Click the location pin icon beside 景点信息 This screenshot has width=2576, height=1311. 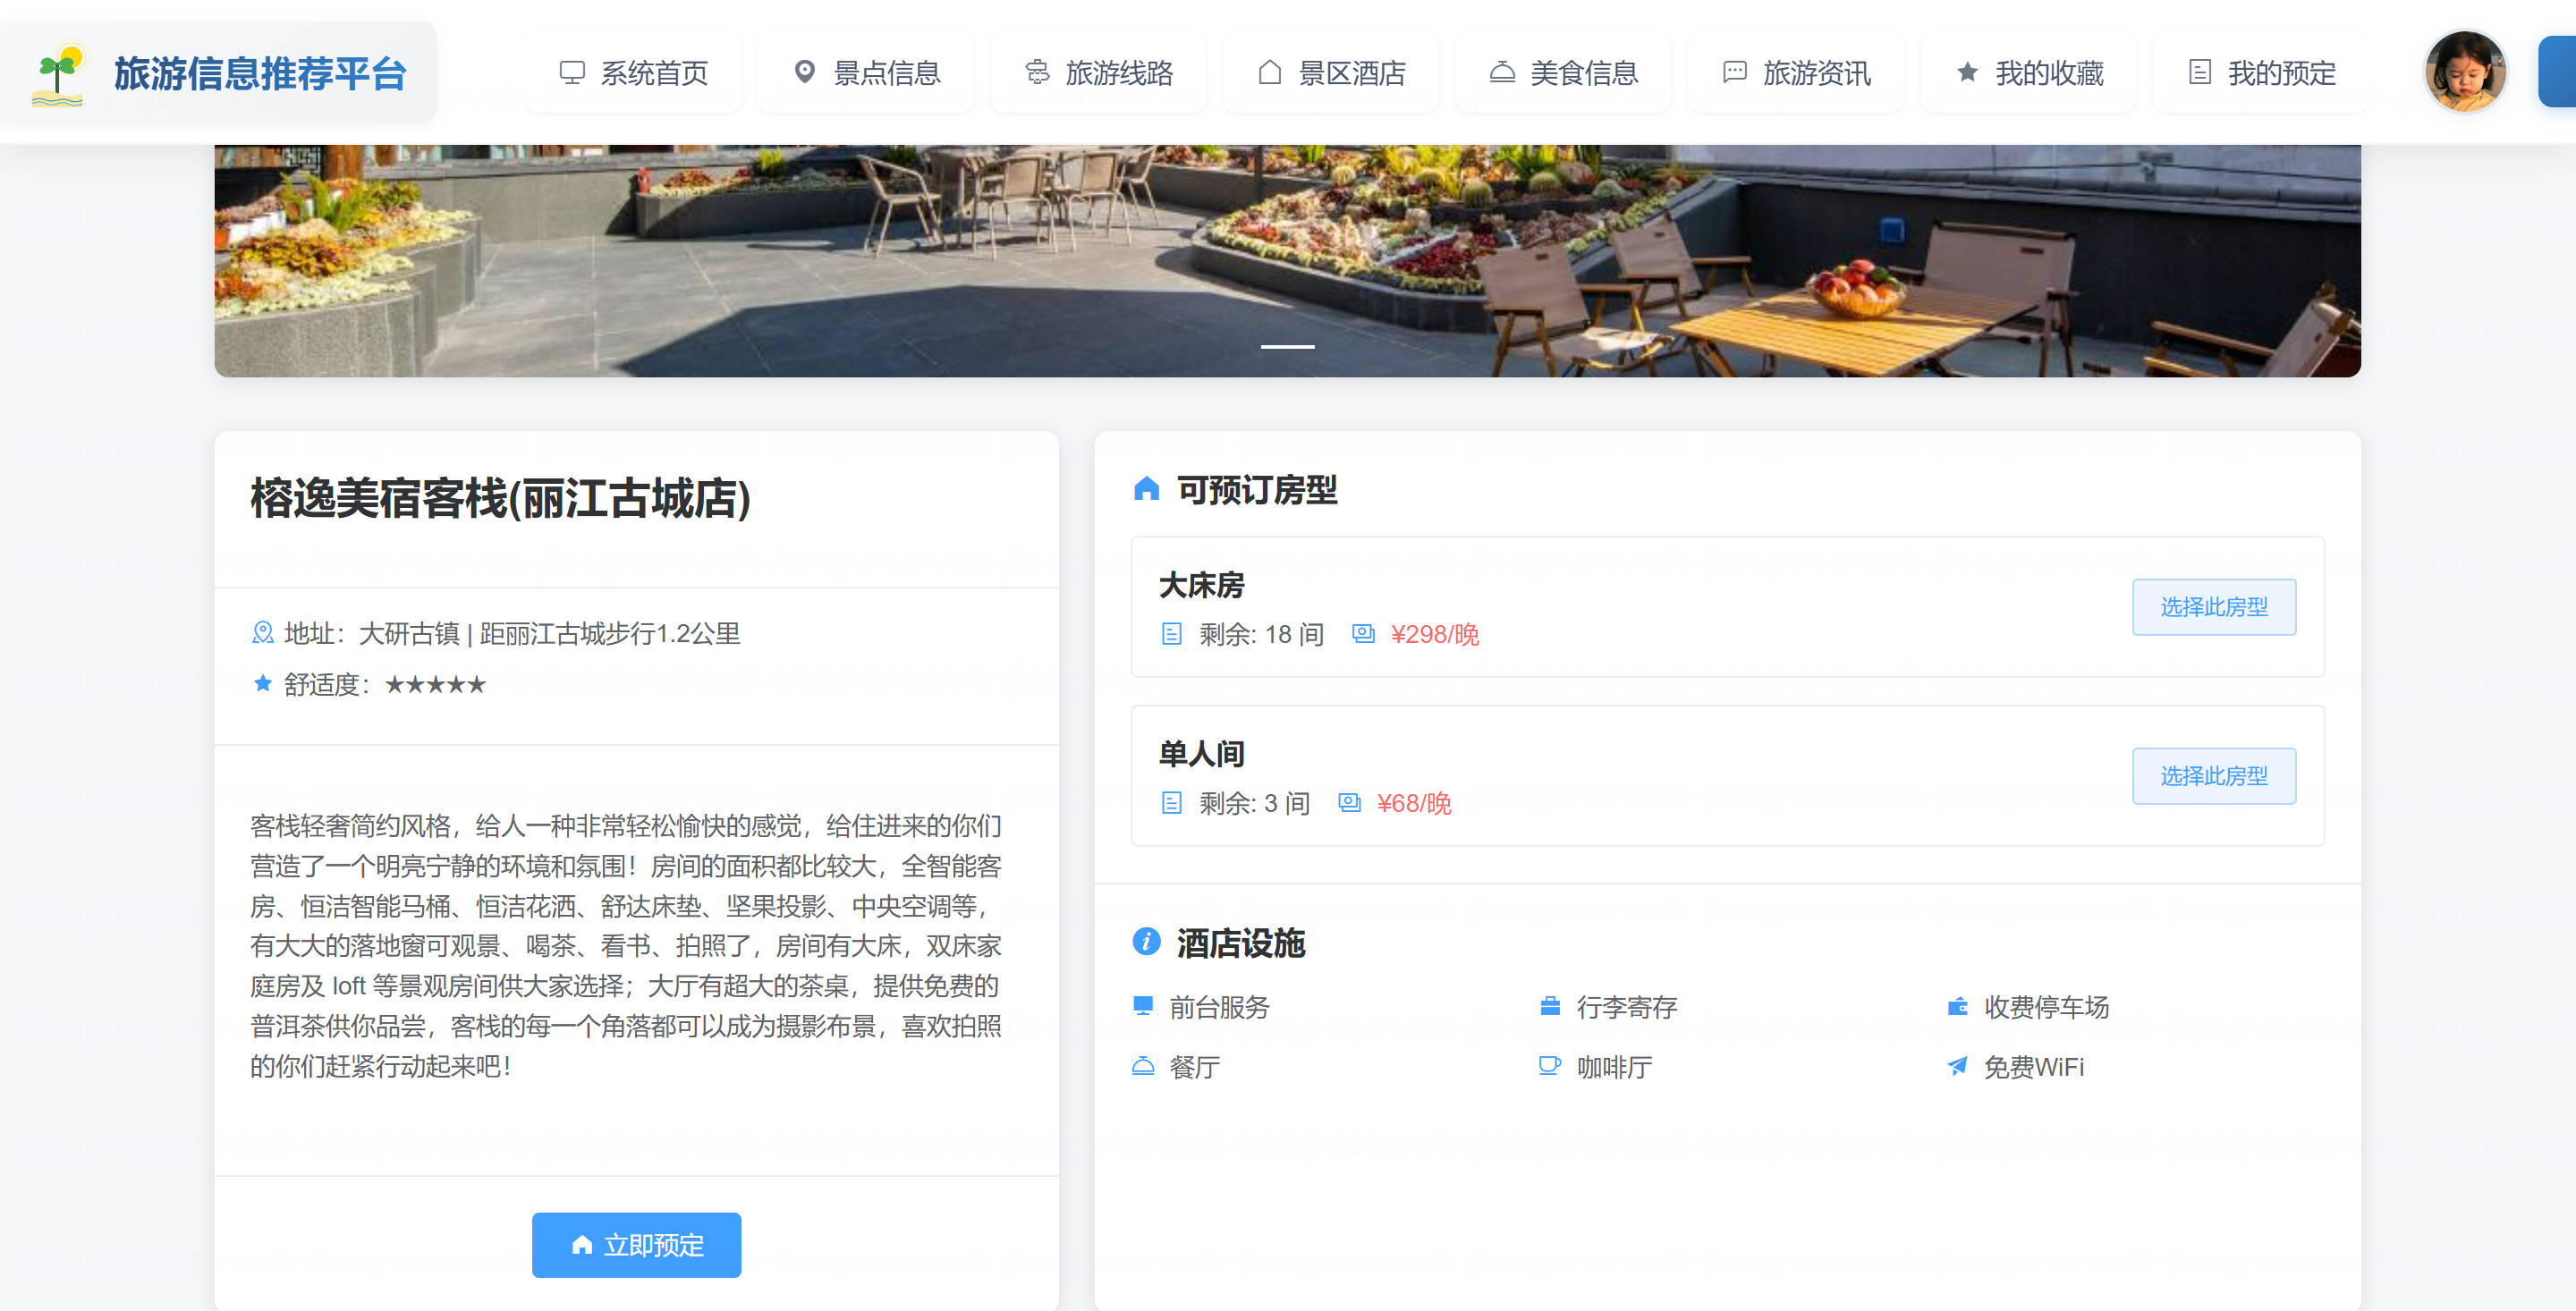[804, 72]
